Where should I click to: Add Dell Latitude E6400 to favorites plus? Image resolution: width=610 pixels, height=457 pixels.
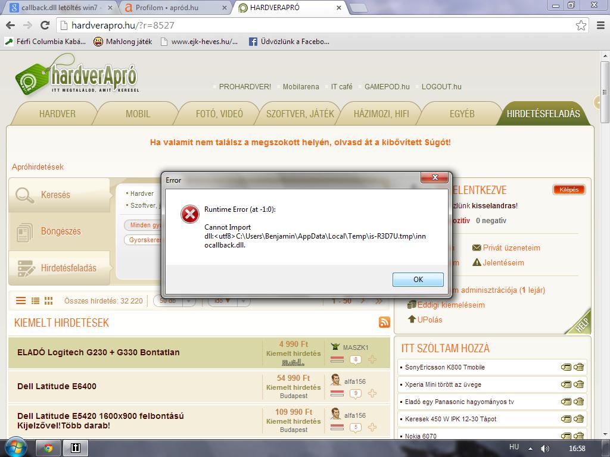pos(372,393)
